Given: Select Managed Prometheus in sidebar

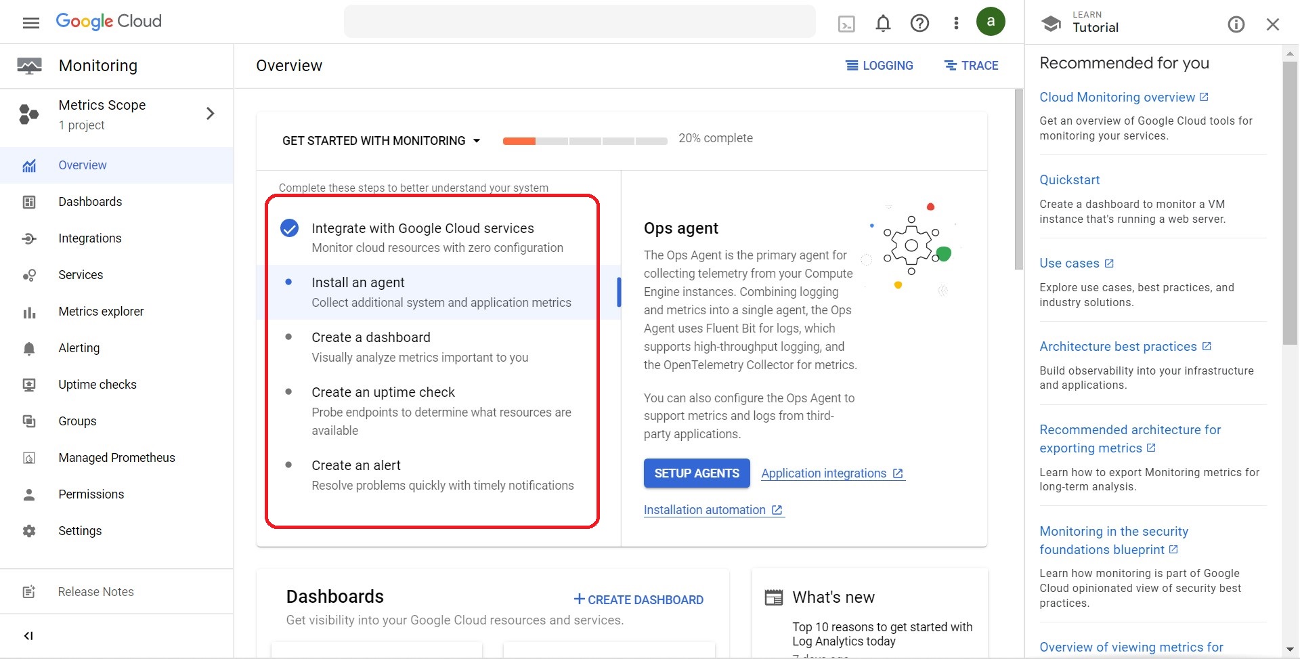Looking at the screenshot, I should coord(116,457).
